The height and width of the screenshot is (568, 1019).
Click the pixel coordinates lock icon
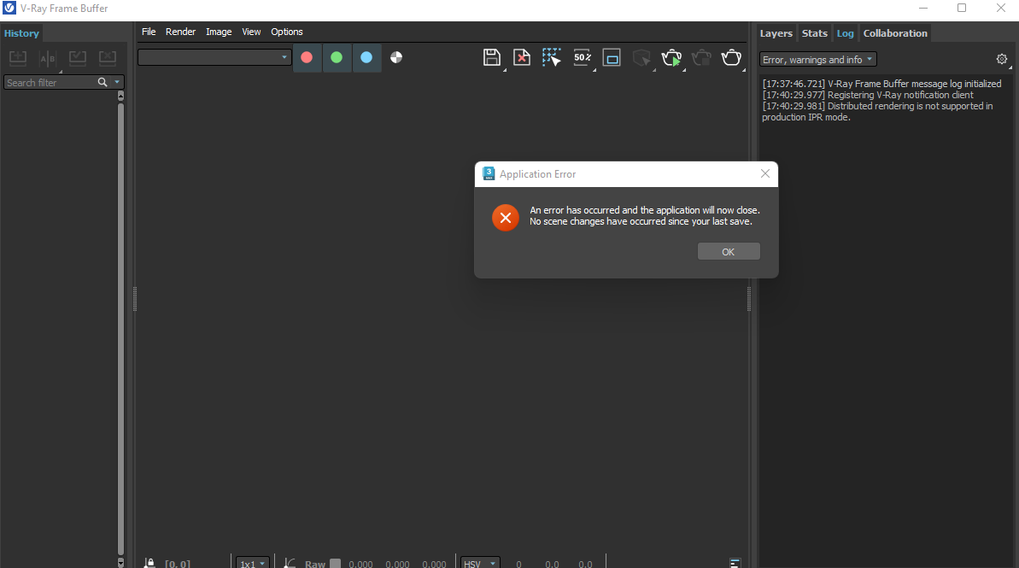pyautogui.click(x=149, y=563)
